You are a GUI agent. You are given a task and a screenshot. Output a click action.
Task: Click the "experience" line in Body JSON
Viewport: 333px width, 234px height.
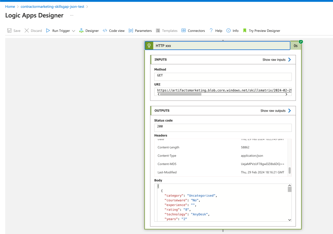pyautogui.click(x=180, y=205)
